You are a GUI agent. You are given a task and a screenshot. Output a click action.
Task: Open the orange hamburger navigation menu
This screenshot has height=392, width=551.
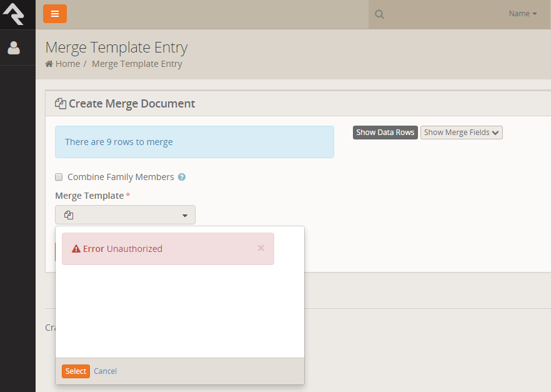(55, 14)
